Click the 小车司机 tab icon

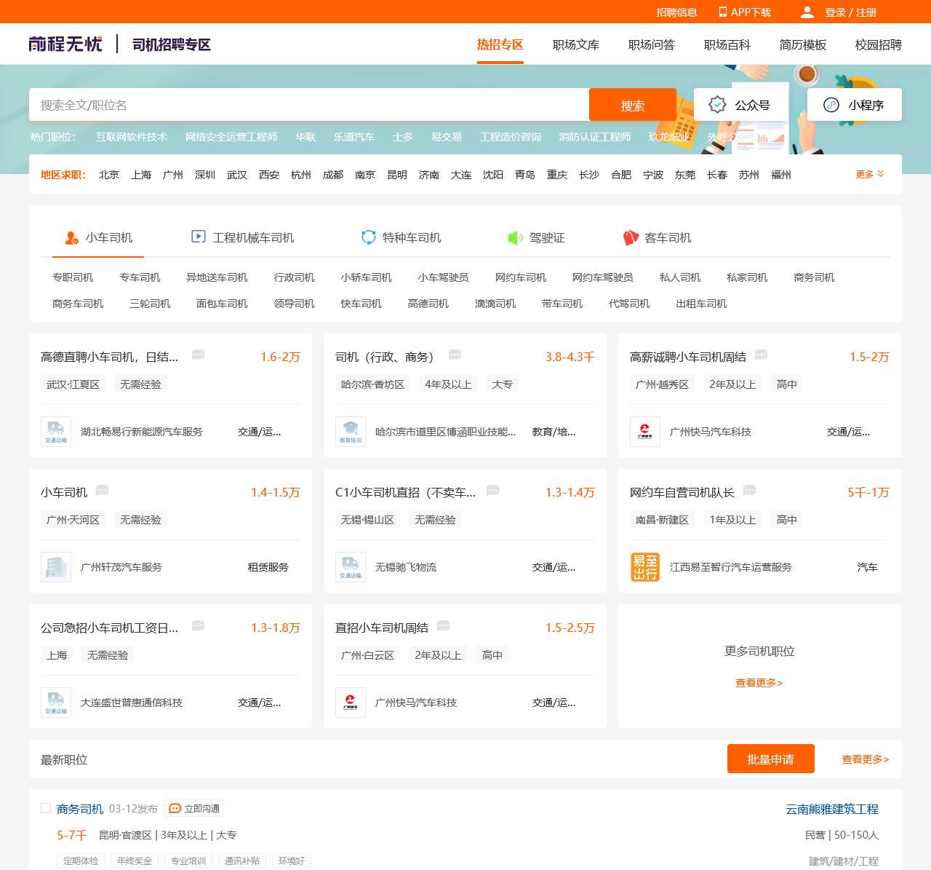pos(72,237)
